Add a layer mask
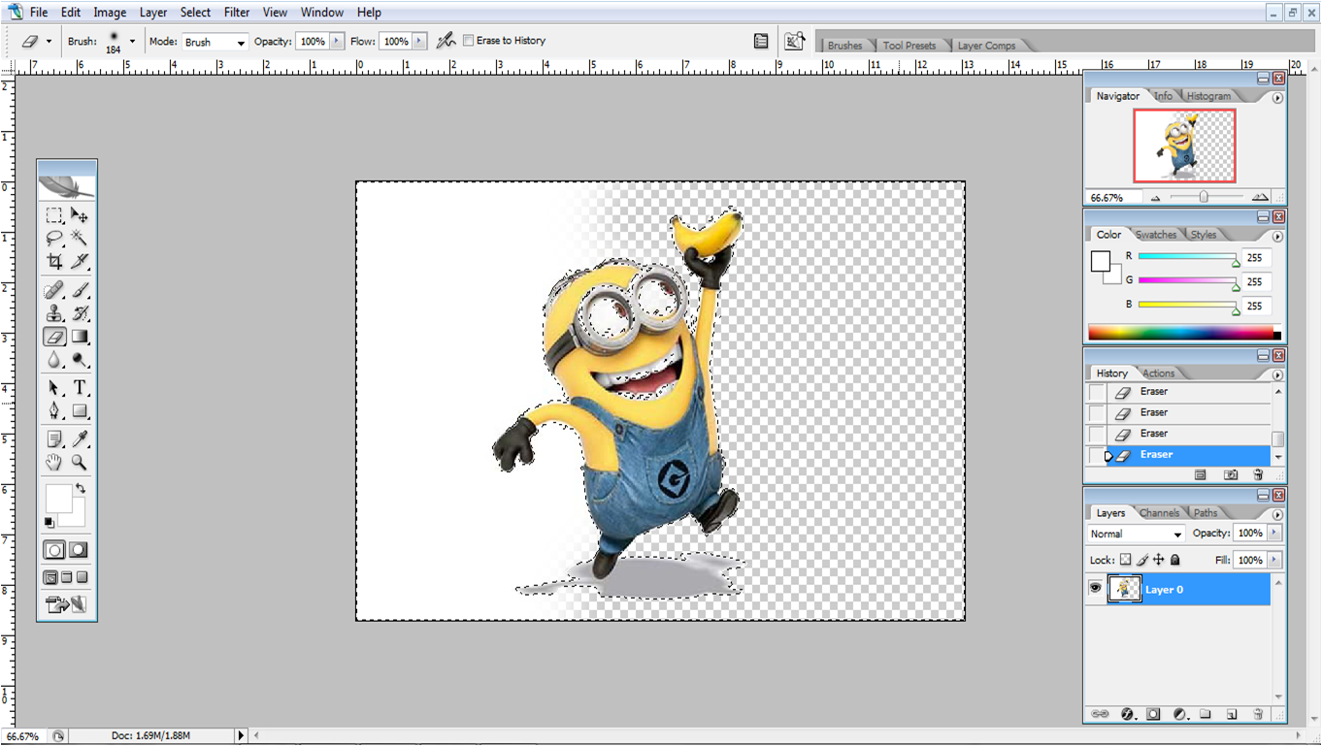 point(1153,714)
